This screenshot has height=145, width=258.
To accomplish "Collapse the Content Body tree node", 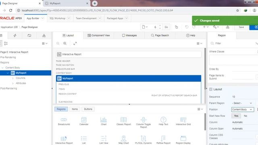I will pyautogui.click(x=2, y=68).
